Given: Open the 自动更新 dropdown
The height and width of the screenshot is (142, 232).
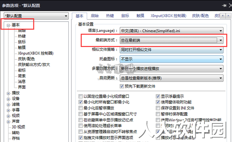Looking at the screenshot, I should click(x=171, y=78).
